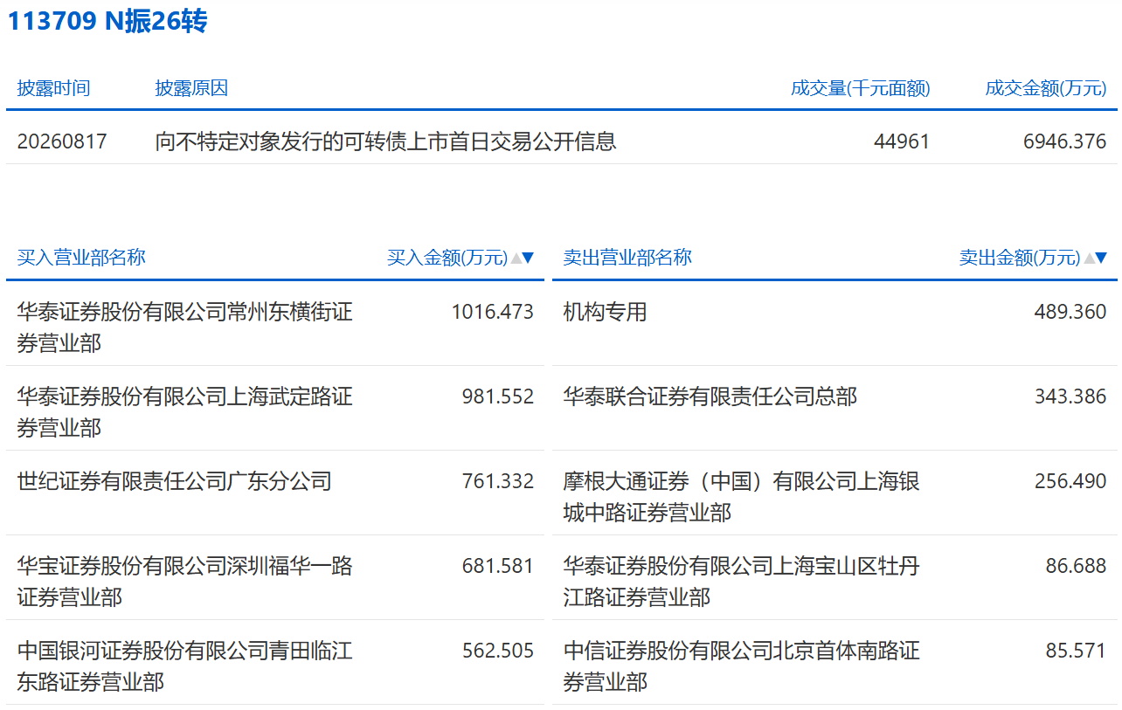Click the 披露时间 column header
Screen dimensions: 1122x710
point(53,88)
